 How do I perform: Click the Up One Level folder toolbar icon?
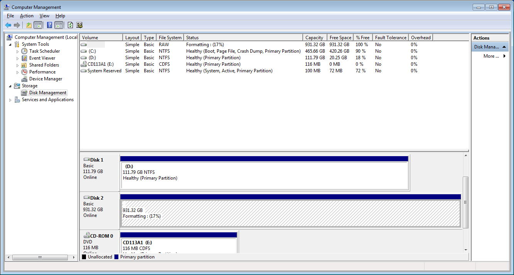(28, 25)
